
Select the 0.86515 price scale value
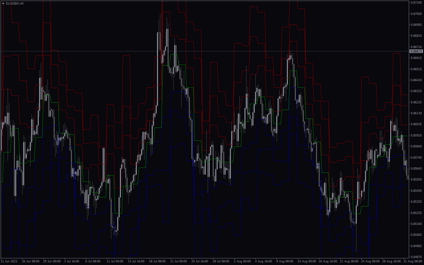click(x=416, y=69)
